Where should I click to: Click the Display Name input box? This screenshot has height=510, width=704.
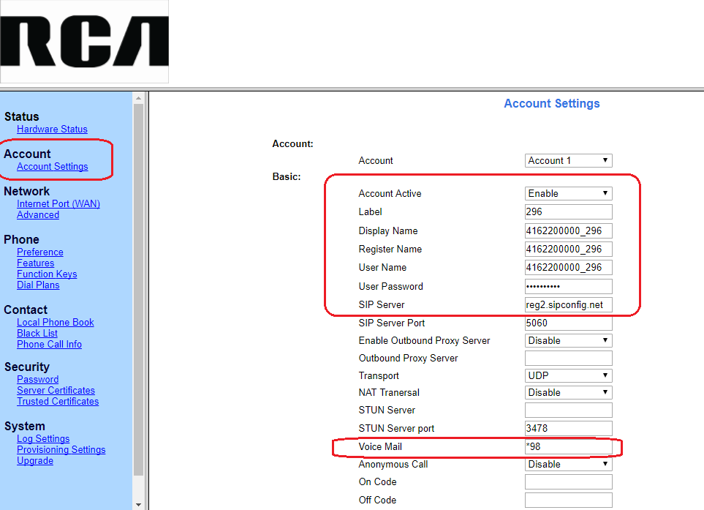[x=568, y=231]
